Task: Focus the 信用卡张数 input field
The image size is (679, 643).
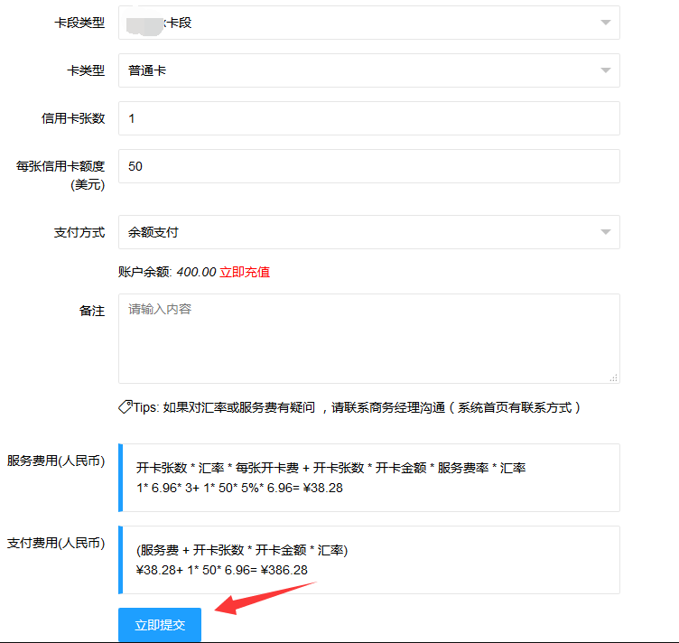Action: point(368,118)
